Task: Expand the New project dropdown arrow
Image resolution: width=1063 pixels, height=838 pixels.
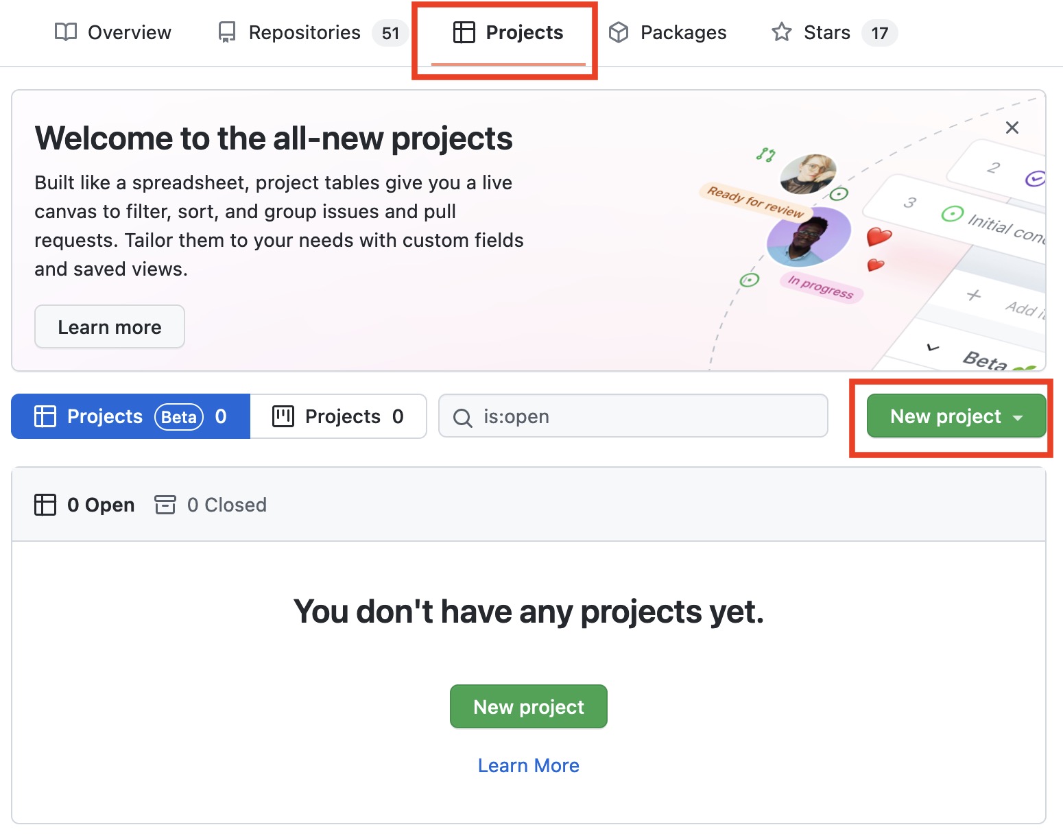Action: point(1018,418)
